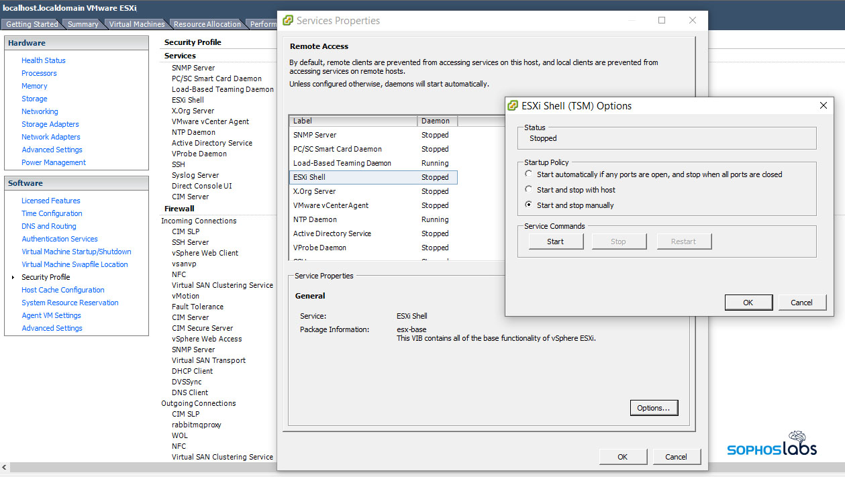845x477 pixels.
Task: Click SSH Server under Incoming Connections
Action: pyautogui.click(x=191, y=242)
